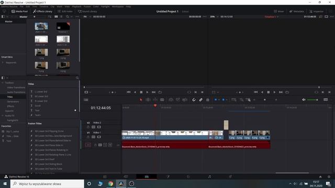335x188 pixels.
Task: Open the Fusion menu
Action: [x=87, y=7]
